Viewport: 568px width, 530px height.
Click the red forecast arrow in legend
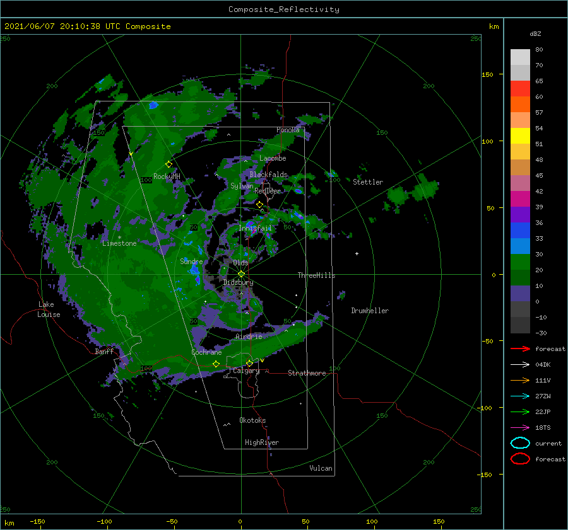click(x=520, y=349)
